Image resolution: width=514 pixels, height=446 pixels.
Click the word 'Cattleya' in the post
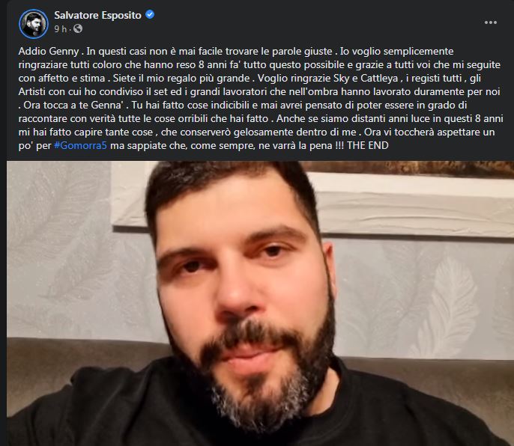(x=379, y=79)
